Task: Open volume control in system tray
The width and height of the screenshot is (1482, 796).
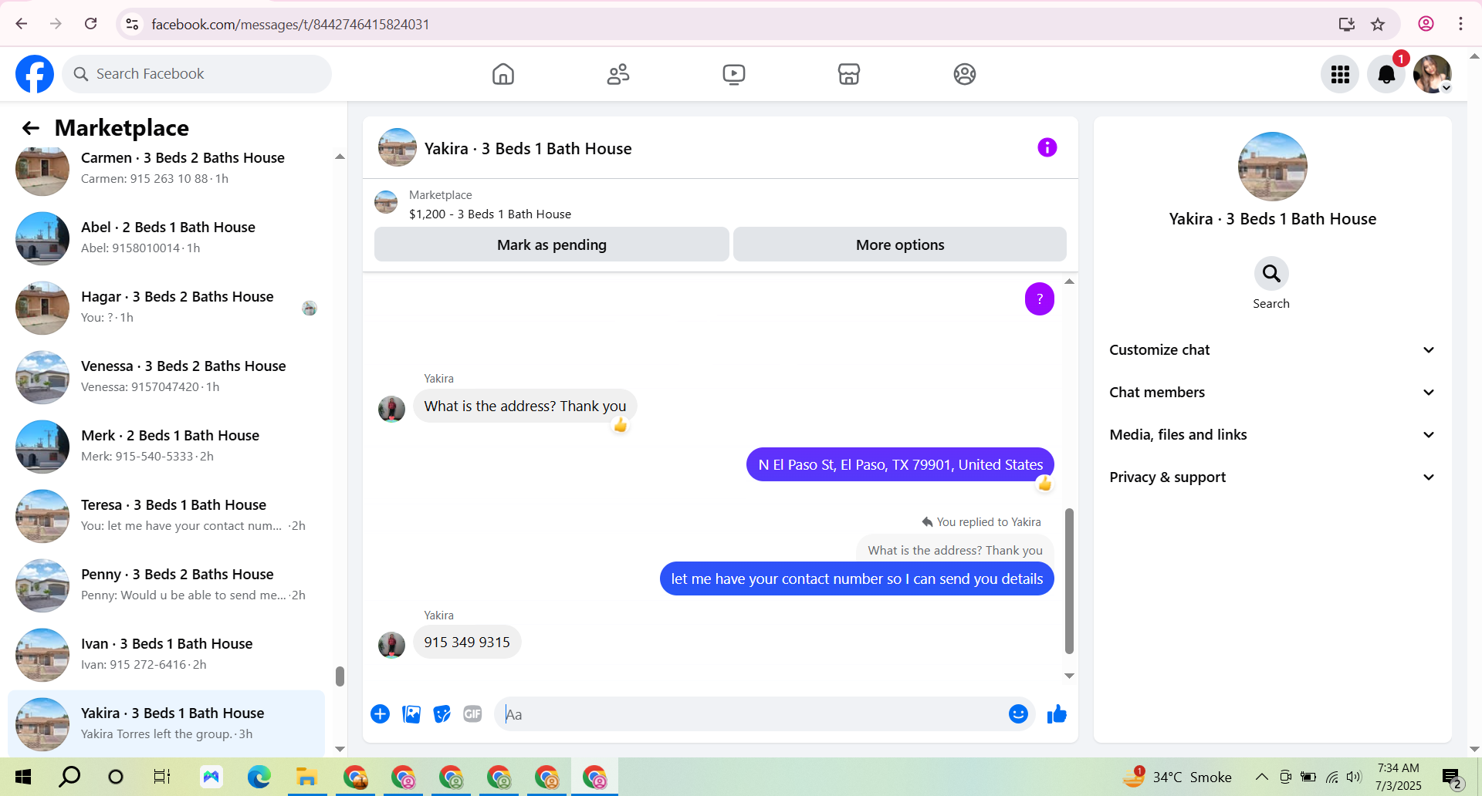Action: pyautogui.click(x=1354, y=777)
